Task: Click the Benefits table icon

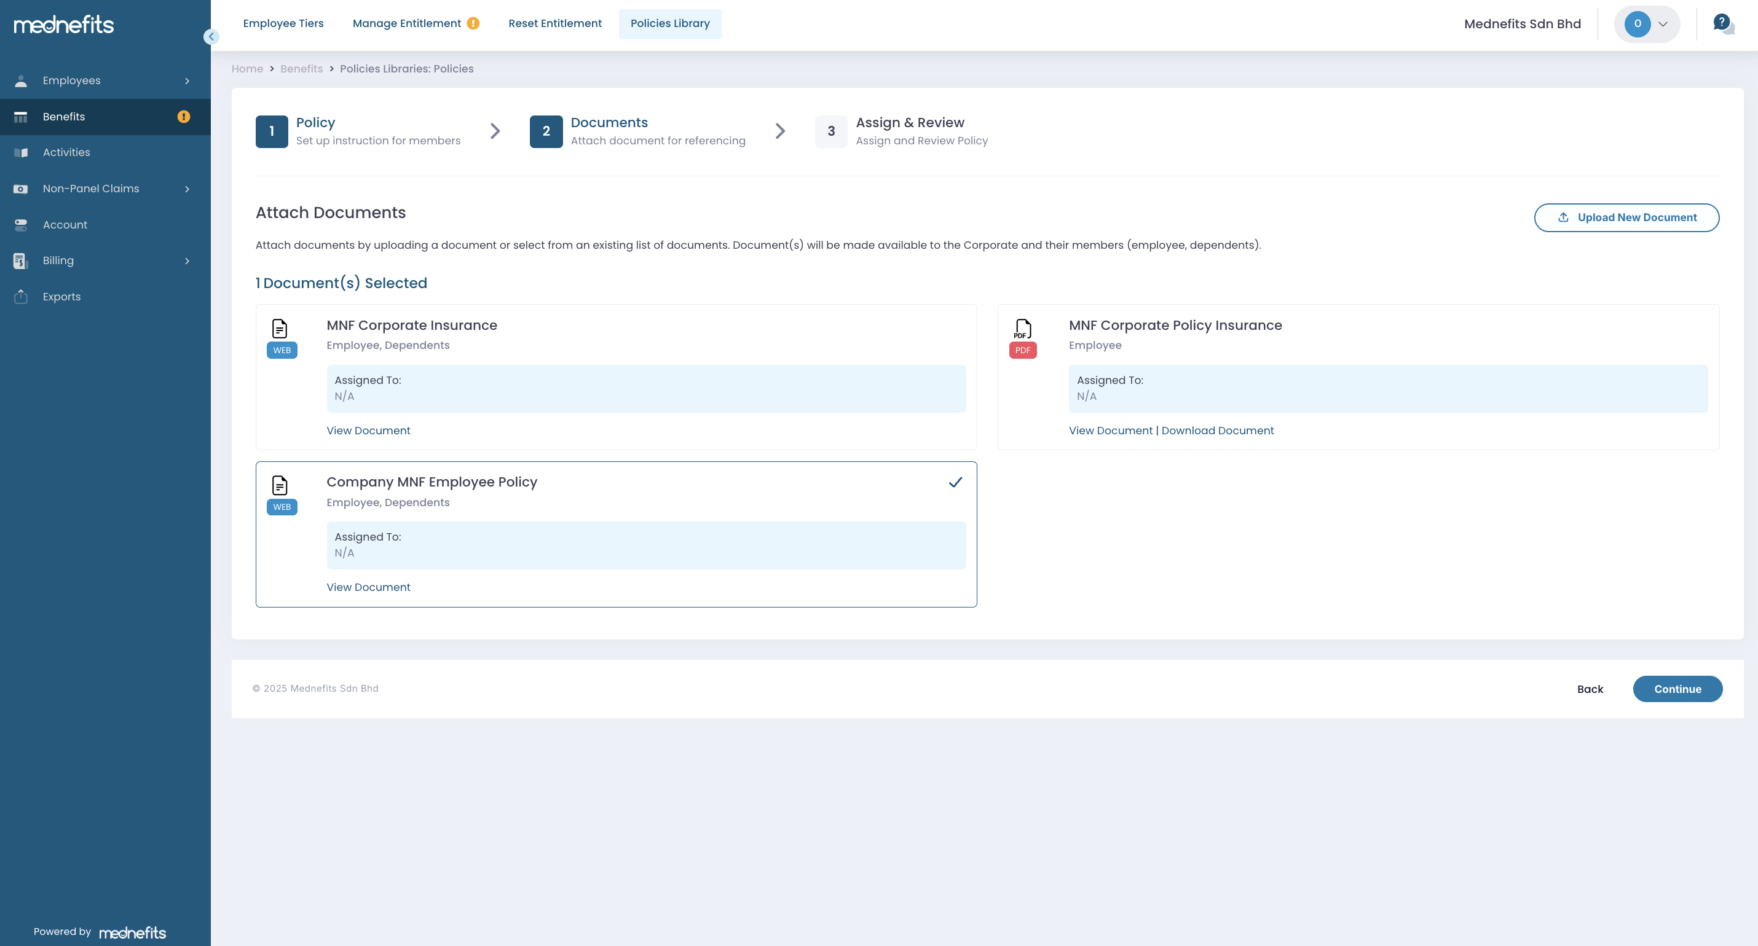Action: tap(21, 117)
